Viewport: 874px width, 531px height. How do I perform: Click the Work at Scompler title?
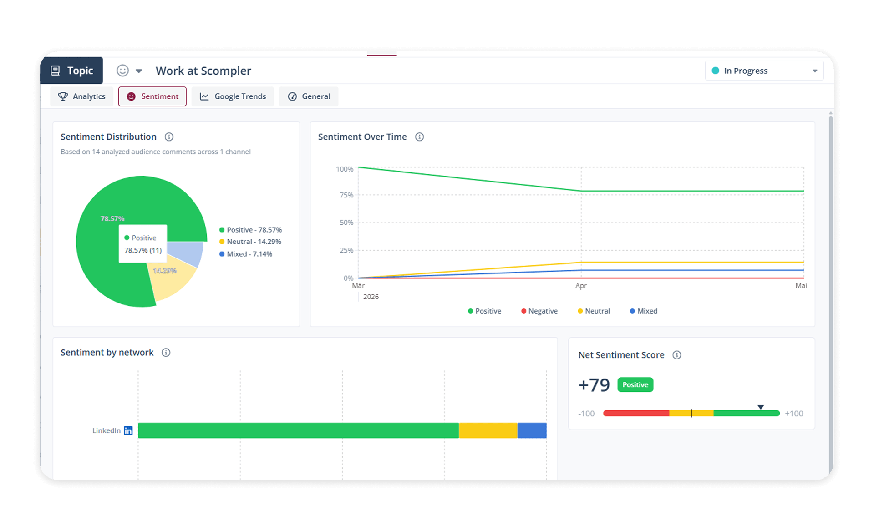(x=203, y=71)
